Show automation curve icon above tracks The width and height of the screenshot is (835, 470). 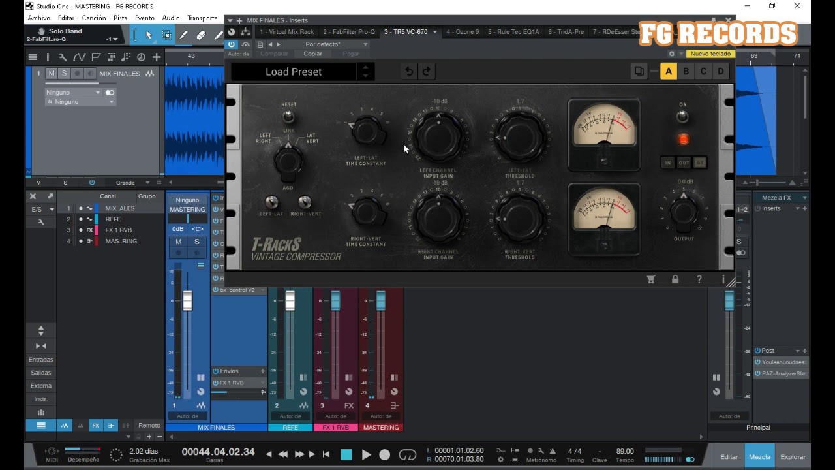coord(79,57)
